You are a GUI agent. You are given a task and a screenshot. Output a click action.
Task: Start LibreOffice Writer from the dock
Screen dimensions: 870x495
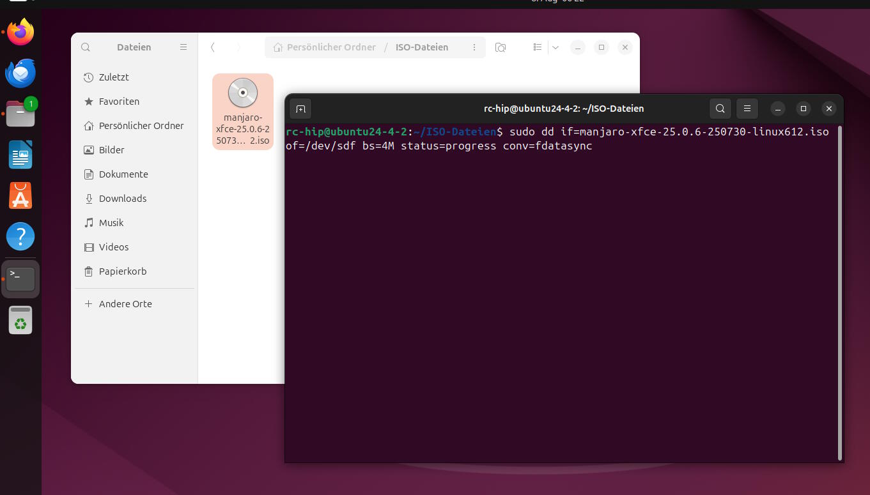20,155
